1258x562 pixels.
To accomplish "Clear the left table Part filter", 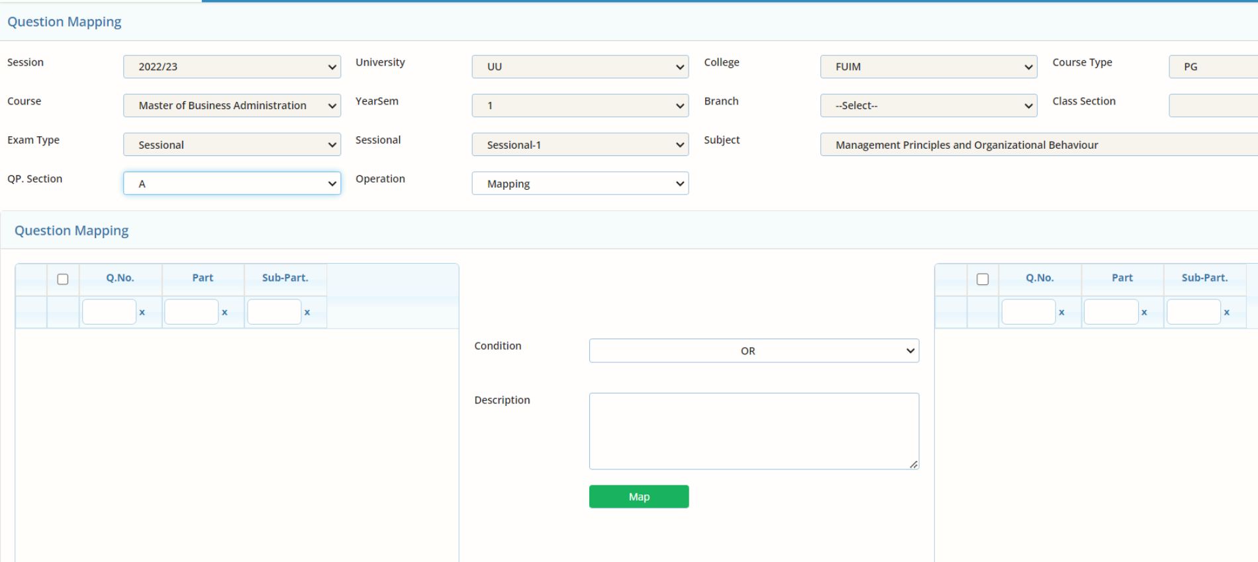I will (x=224, y=312).
